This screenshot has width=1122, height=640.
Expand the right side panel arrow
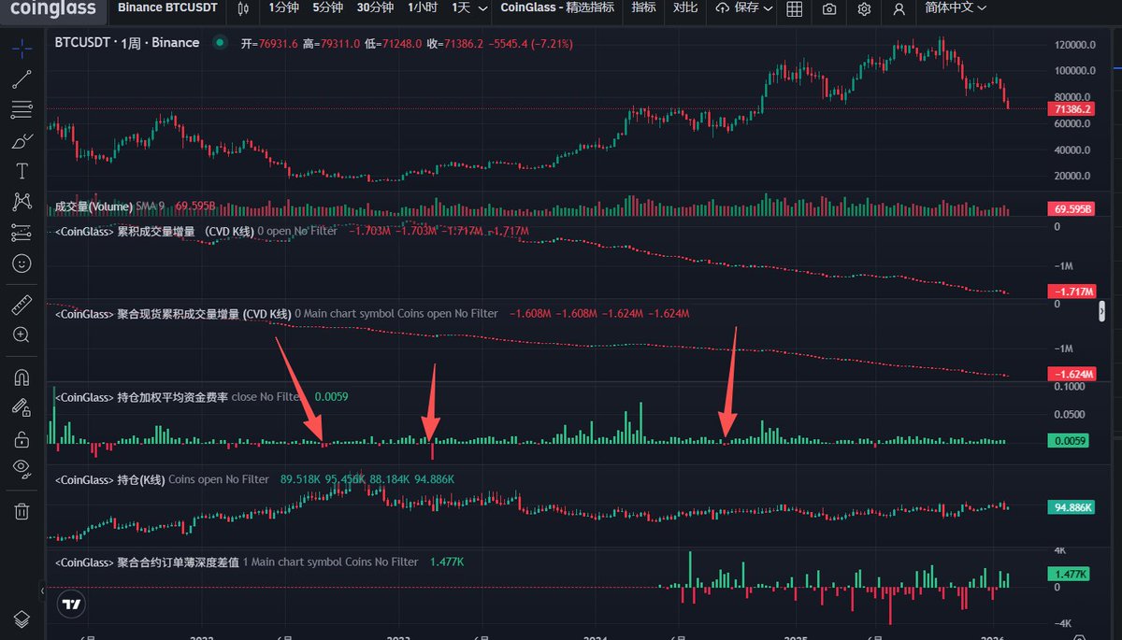(1102, 312)
